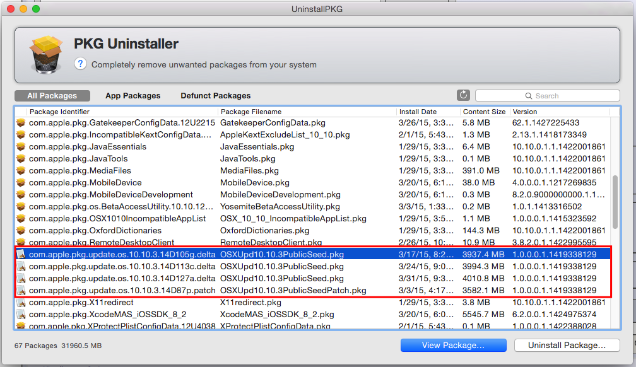636x367 pixels.
Task: Sort by Content Size column header
Action: tap(485, 112)
